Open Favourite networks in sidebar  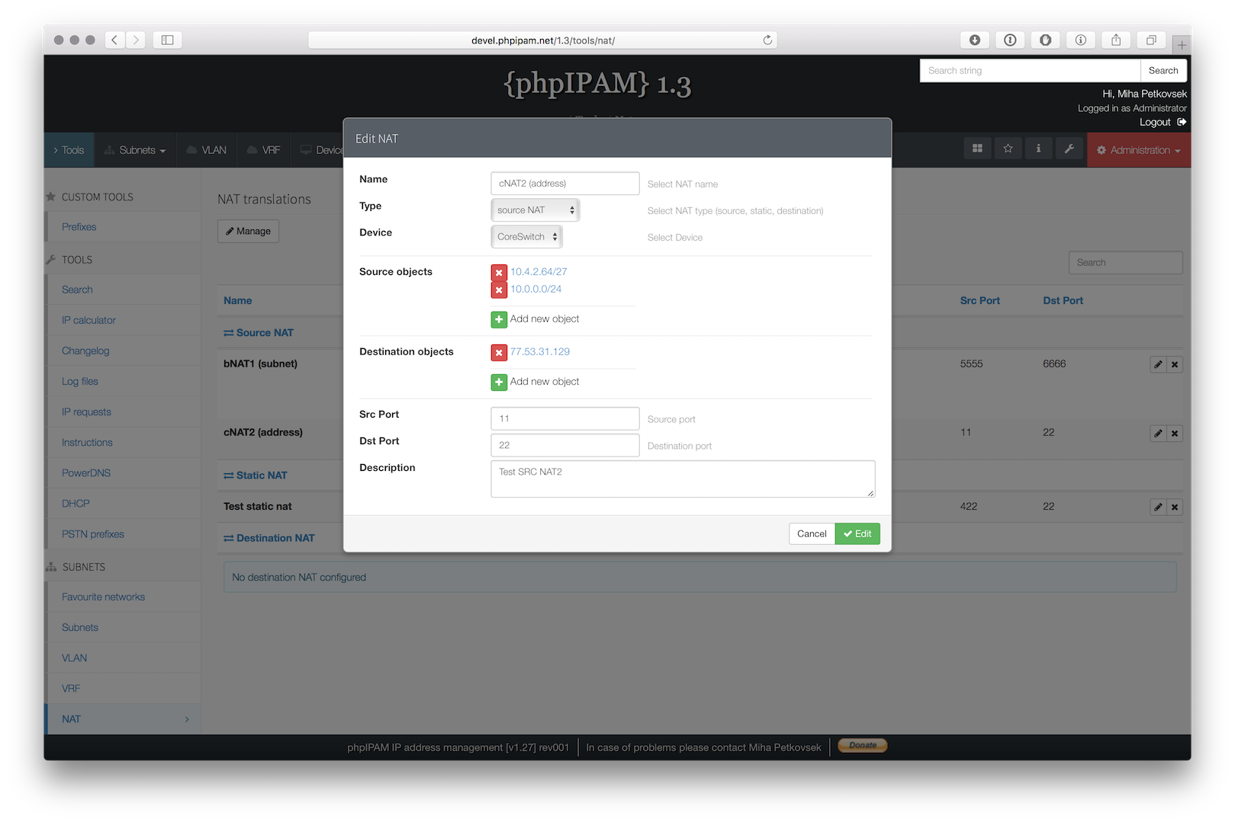[x=103, y=597]
